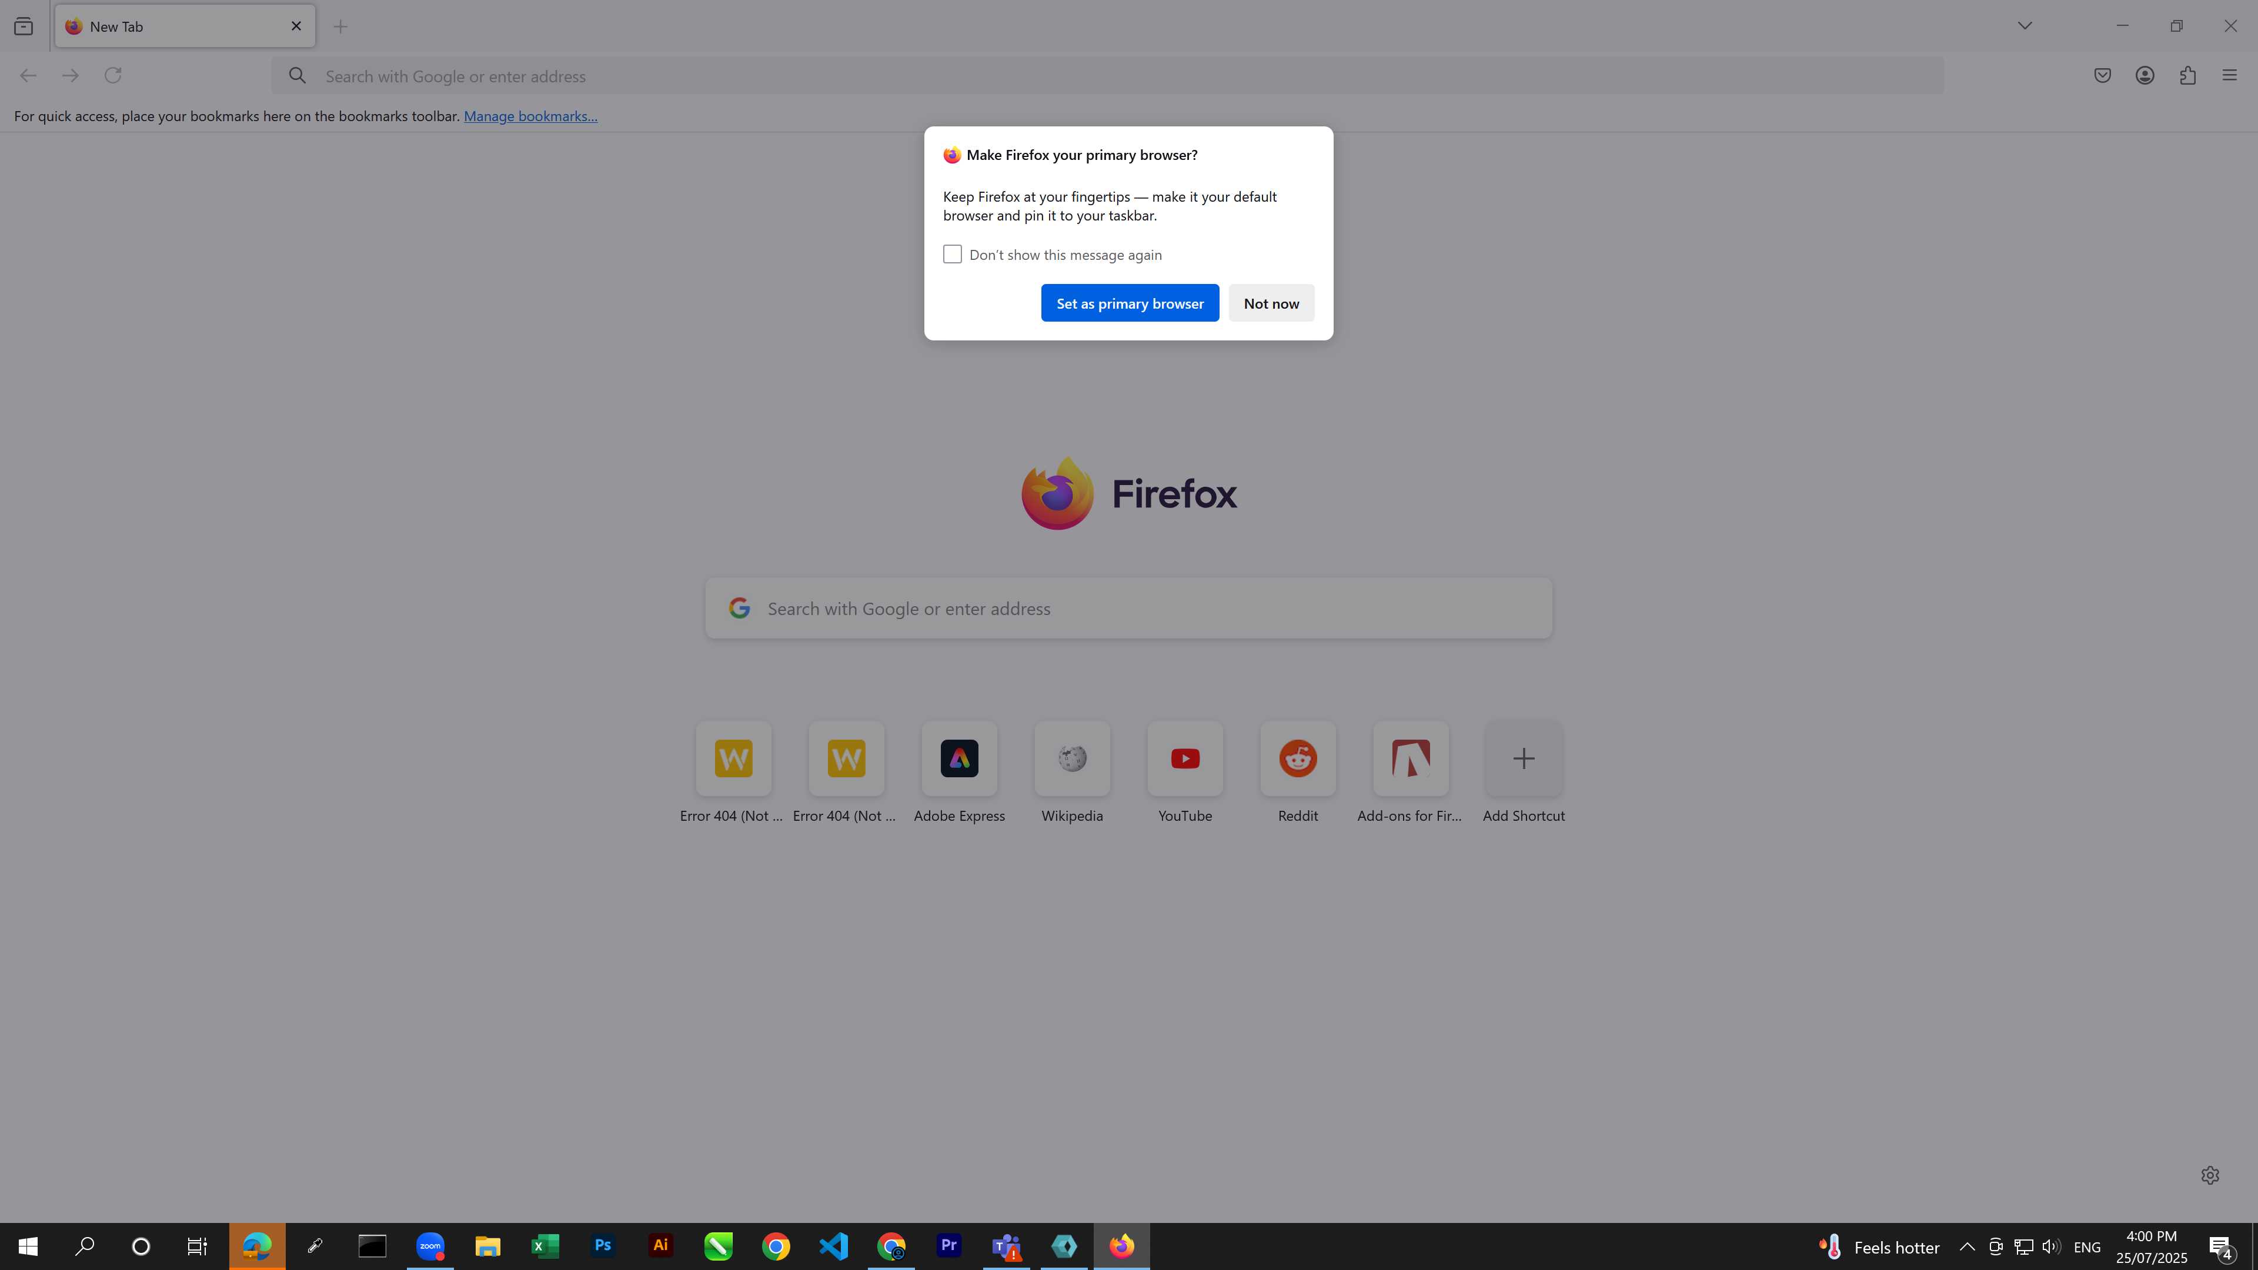Open Excel from the taskbar

coord(545,1246)
